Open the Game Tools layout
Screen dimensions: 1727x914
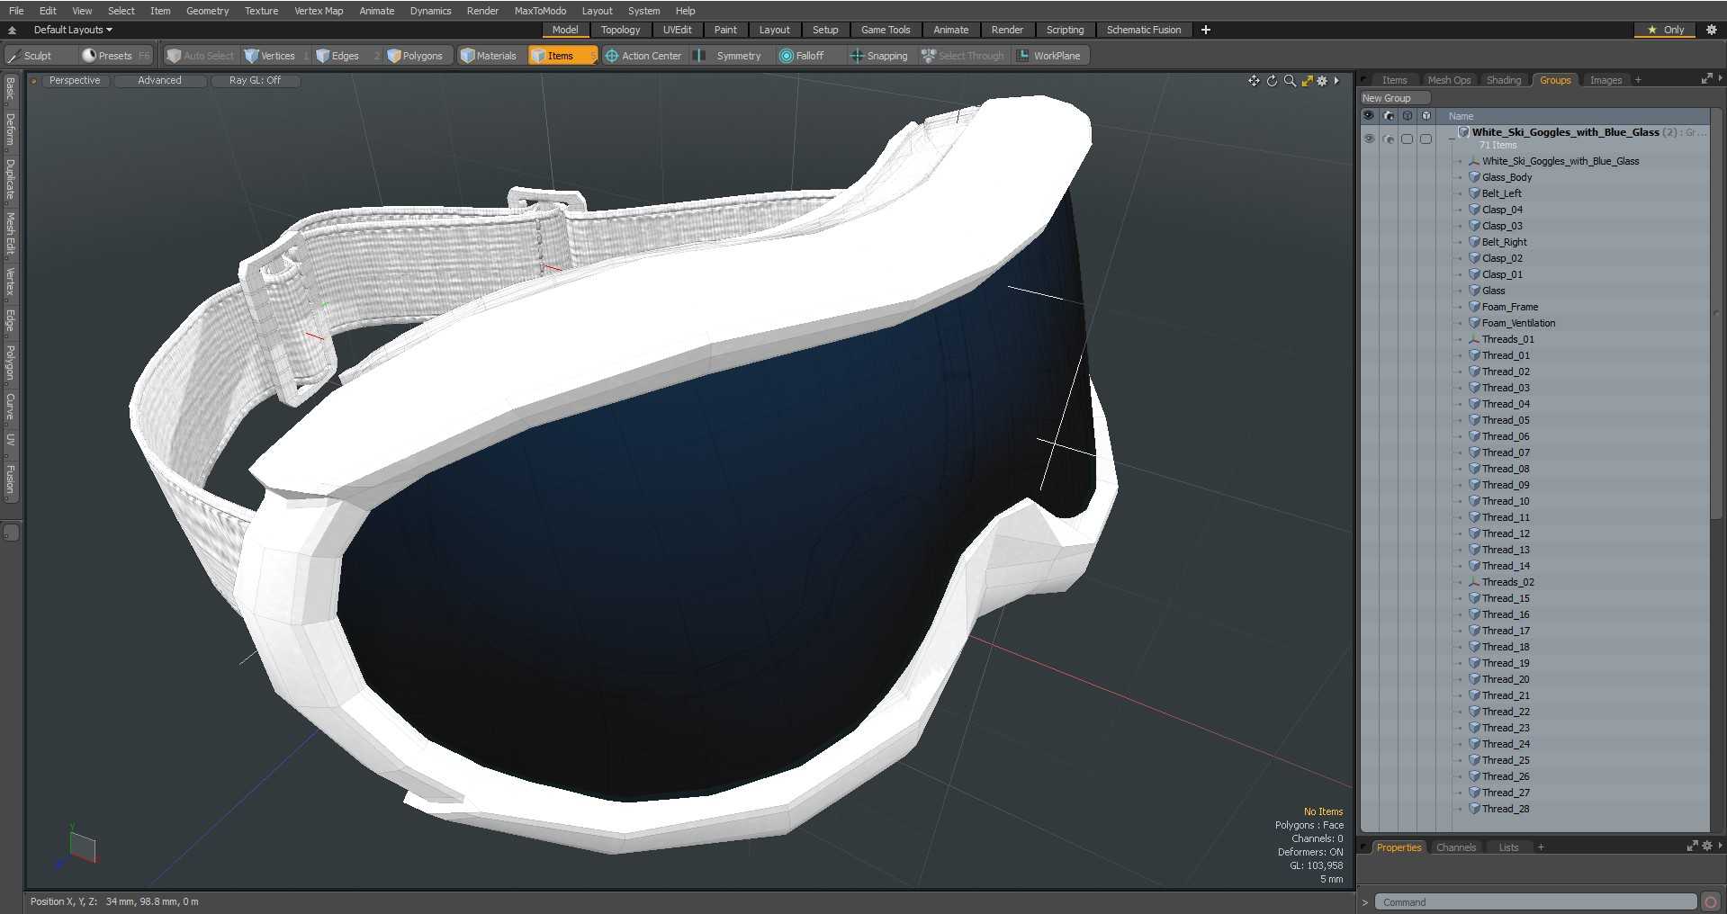[886, 30]
